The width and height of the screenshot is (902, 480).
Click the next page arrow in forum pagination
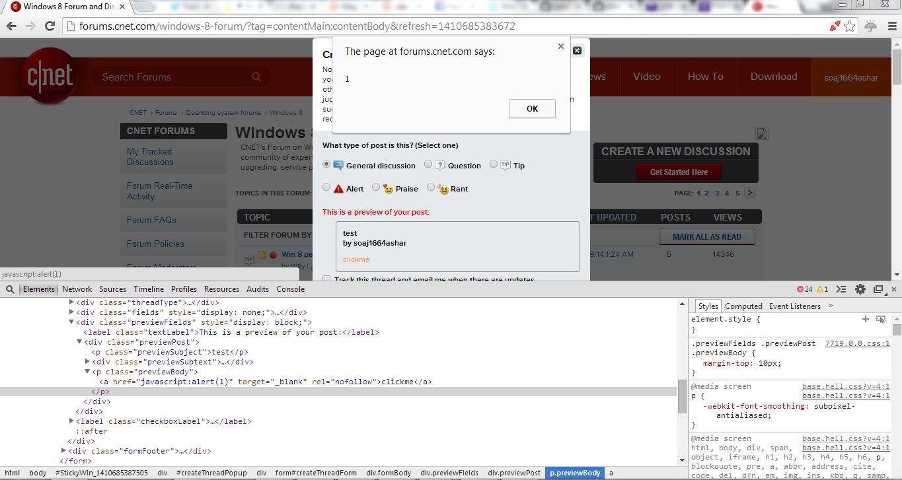coord(749,193)
